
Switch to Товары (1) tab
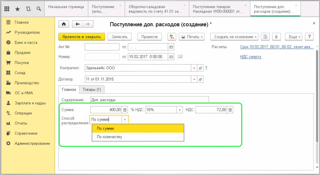[92, 90]
